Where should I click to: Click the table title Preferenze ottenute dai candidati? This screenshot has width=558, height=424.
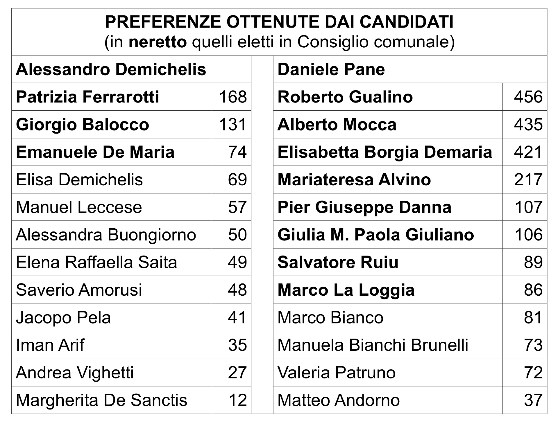(x=279, y=22)
